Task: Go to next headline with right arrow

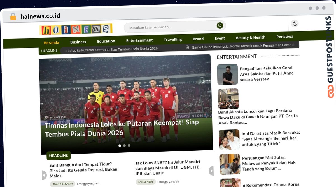Action: point(211,171)
